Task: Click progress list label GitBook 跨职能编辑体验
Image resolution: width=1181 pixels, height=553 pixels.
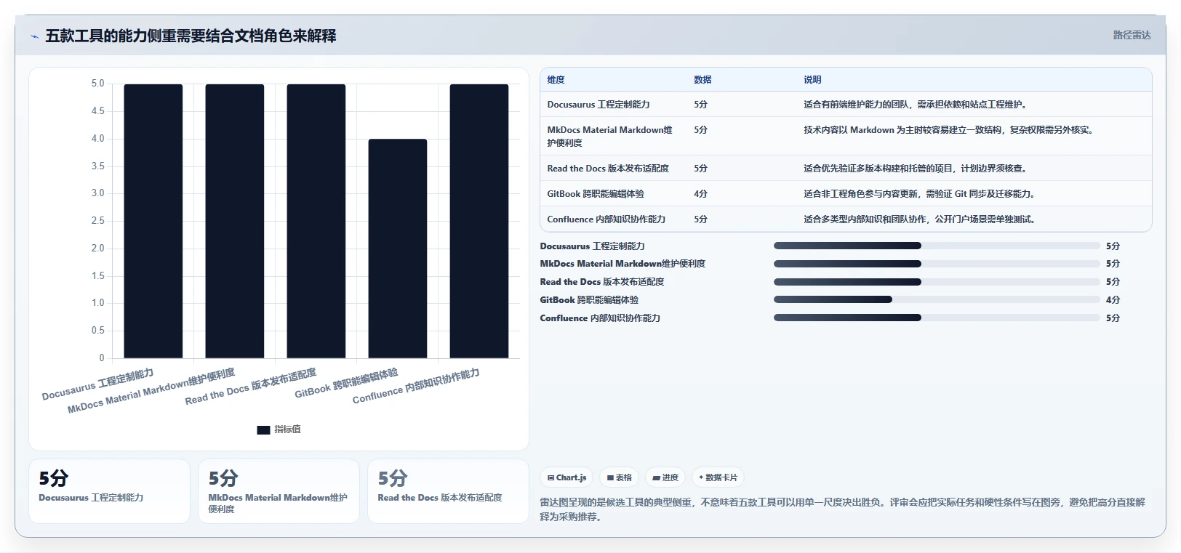Action: tap(589, 300)
